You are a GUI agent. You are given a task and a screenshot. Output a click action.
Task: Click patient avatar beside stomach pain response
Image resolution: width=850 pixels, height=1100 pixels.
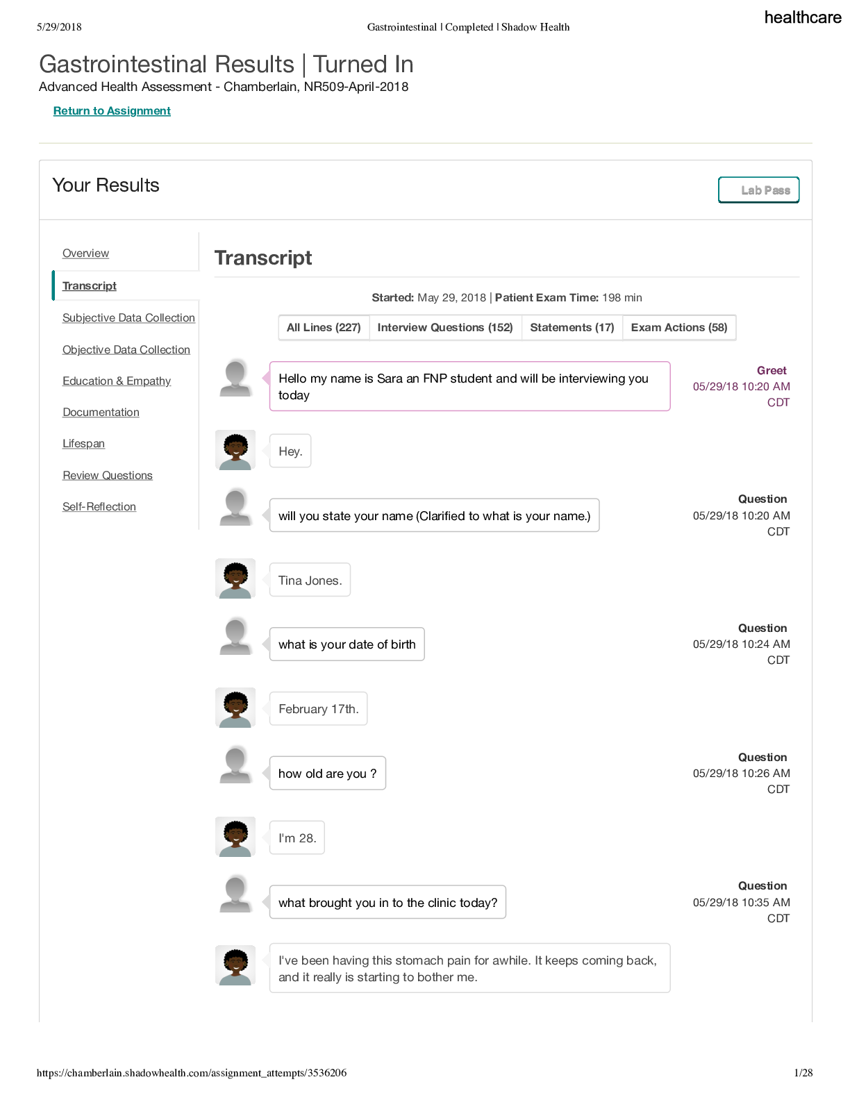coord(235,965)
